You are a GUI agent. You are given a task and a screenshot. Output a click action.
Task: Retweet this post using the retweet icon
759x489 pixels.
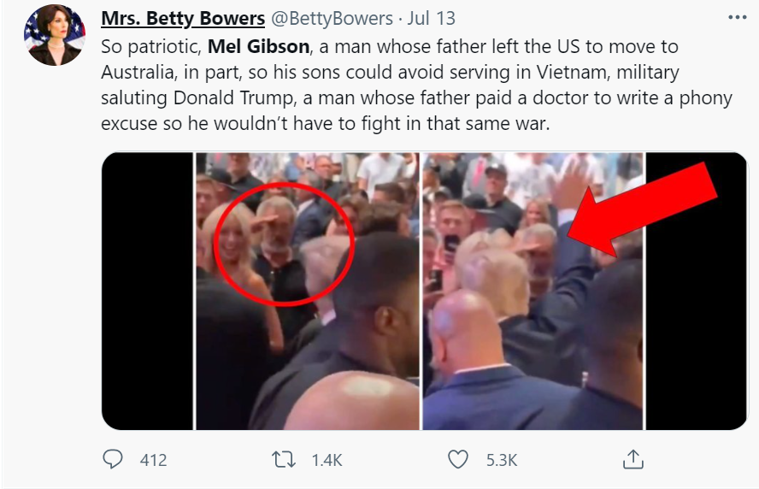pos(282,459)
